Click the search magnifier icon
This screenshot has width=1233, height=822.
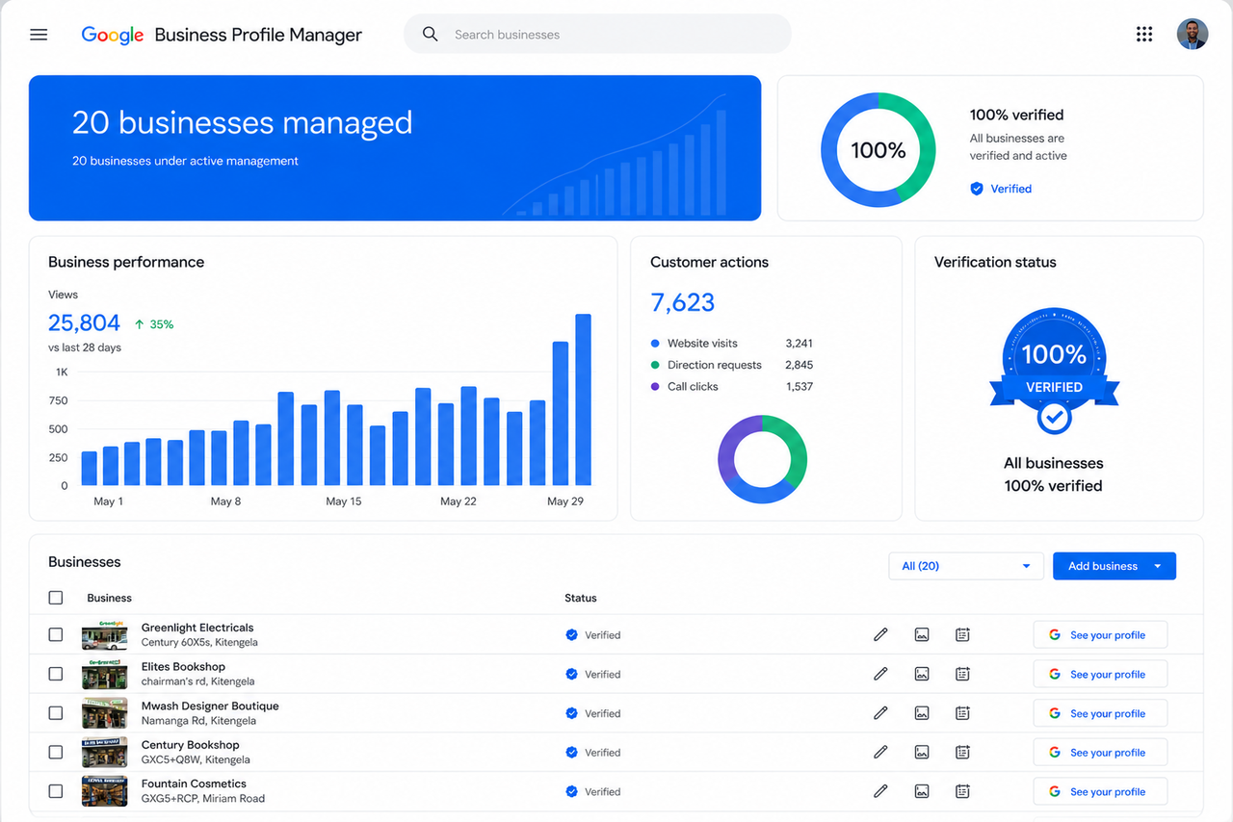point(431,35)
